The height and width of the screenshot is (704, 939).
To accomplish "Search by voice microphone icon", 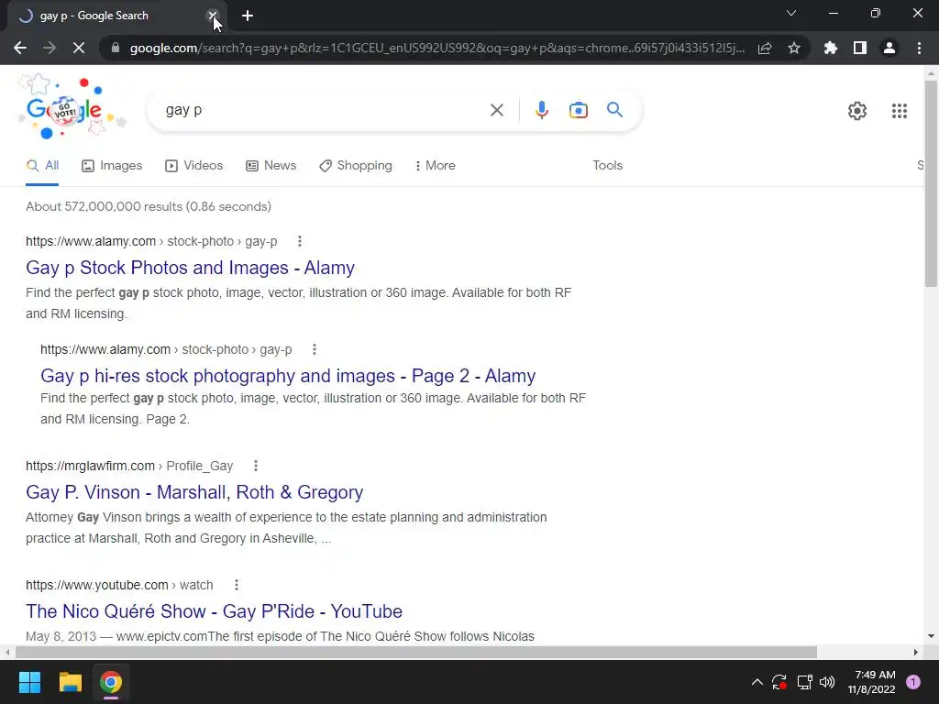I will click(541, 110).
